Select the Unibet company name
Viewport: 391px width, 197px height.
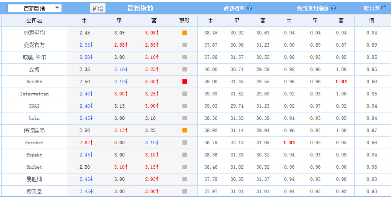coord(34,167)
